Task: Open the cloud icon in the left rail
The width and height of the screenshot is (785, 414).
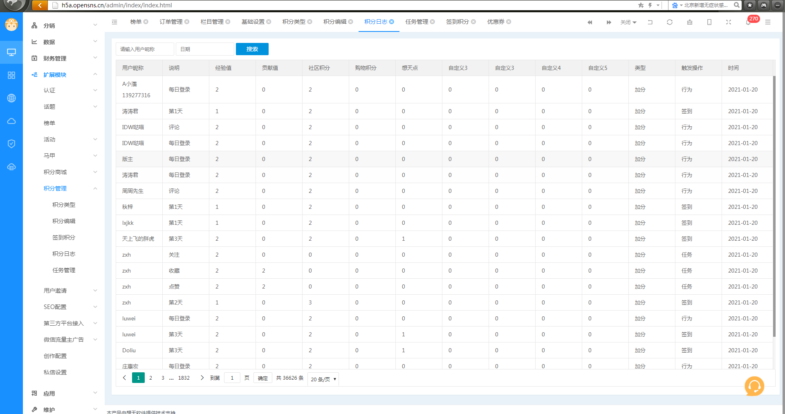Action: point(11,121)
